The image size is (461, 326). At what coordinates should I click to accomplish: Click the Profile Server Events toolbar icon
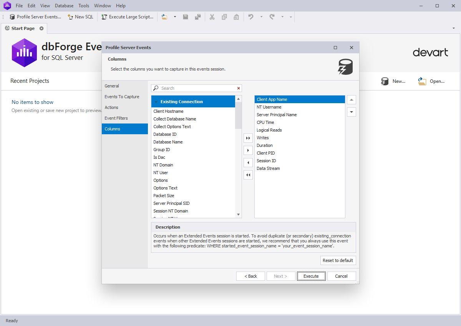point(12,17)
